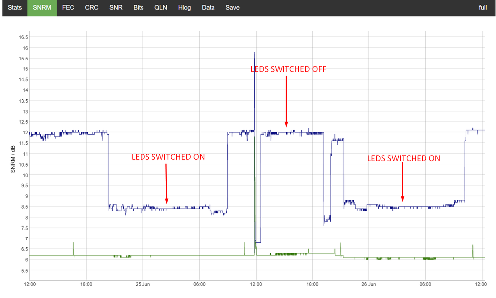The height and width of the screenshot is (298, 496).
Task: Switch to the FEC tab
Action: [68, 8]
